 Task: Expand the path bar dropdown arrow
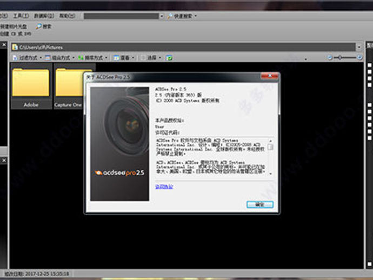pos(359,47)
